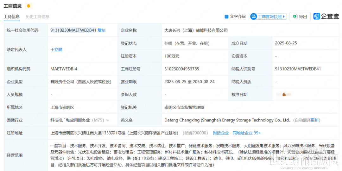342x171 pixels.
Task: Click establishment date 2025-08-25
Action: [286, 43]
